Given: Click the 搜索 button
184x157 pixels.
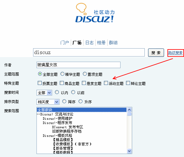Looking at the screenshot, I should tap(156, 53).
